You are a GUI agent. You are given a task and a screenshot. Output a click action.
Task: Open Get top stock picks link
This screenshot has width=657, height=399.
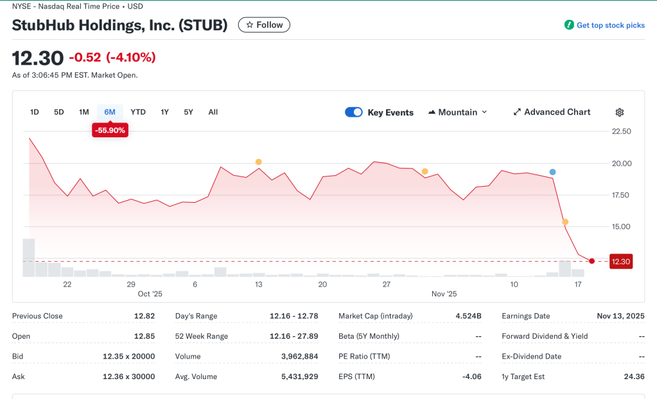pos(610,25)
